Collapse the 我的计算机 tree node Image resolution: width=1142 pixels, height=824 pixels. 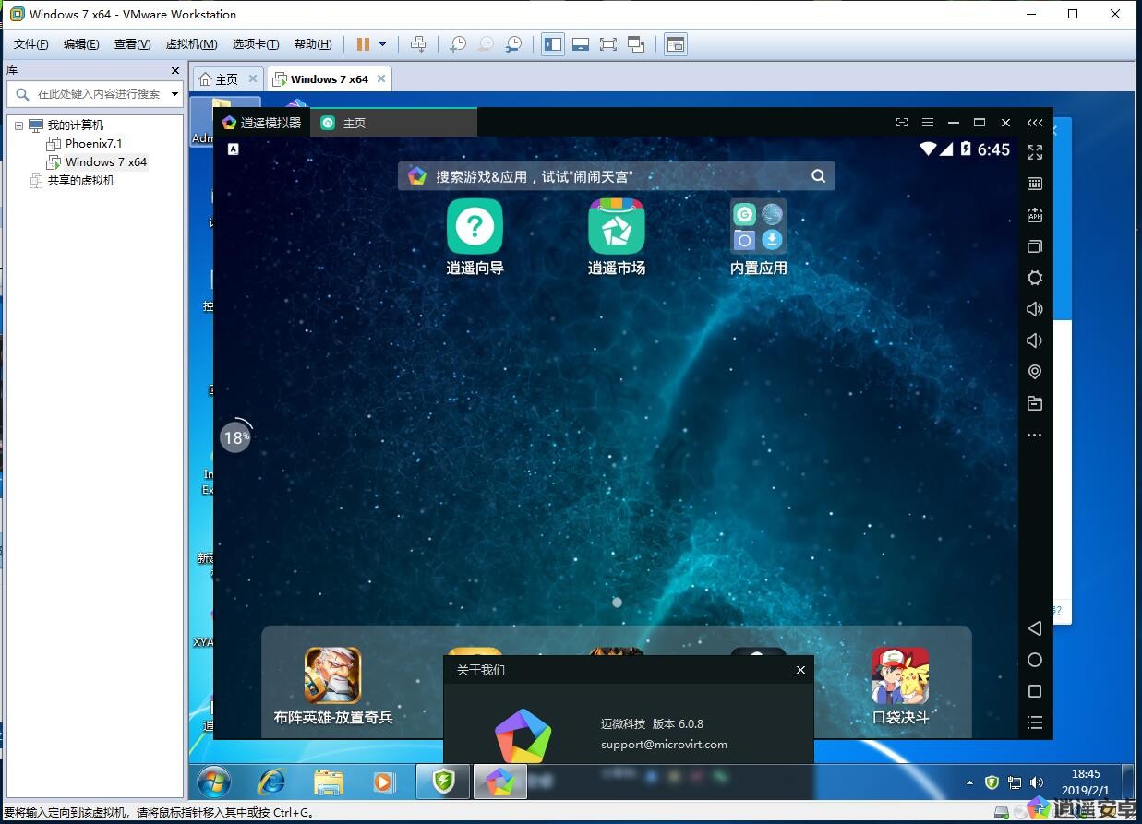tap(18, 125)
